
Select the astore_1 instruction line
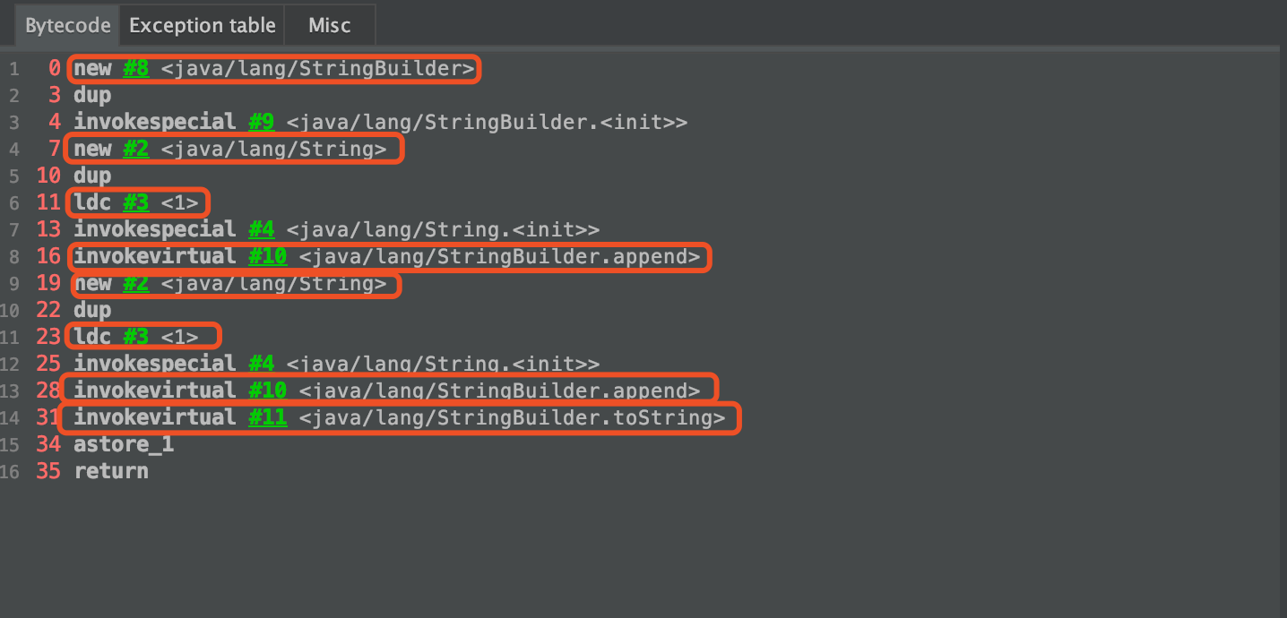point(124,444)
